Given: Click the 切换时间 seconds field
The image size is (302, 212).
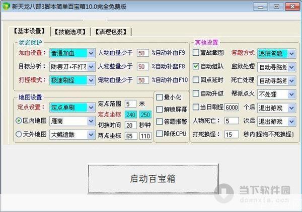Looking at the screenshot, I should click(131, 125).
